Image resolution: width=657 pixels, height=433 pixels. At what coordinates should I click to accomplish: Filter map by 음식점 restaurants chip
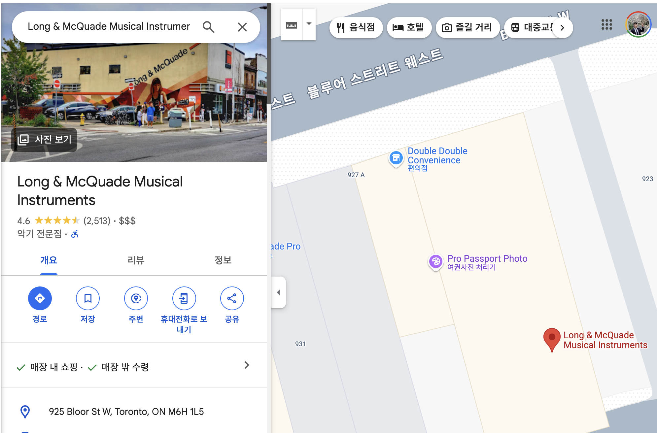[x=356, y=27]
